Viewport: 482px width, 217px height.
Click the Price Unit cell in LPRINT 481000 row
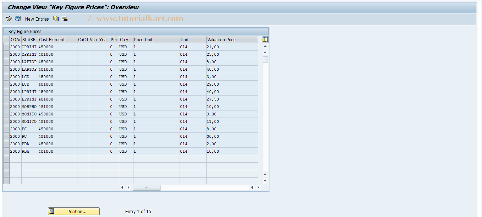157,99
